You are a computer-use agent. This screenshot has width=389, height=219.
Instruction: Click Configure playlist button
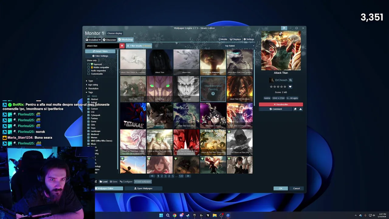(126, 182)
